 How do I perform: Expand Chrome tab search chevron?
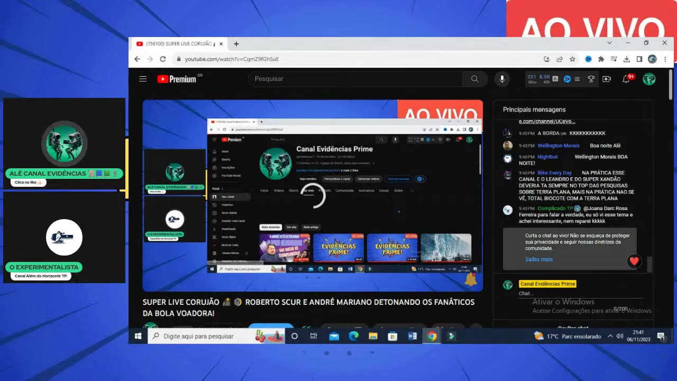tap(610, 43)
